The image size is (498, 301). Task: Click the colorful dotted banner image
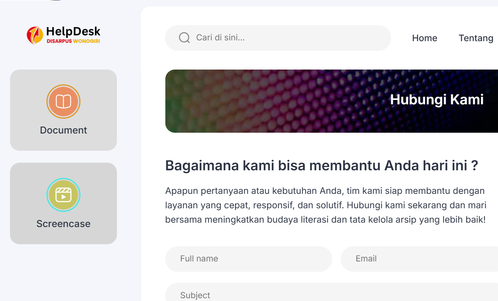[x=260, y=101]
